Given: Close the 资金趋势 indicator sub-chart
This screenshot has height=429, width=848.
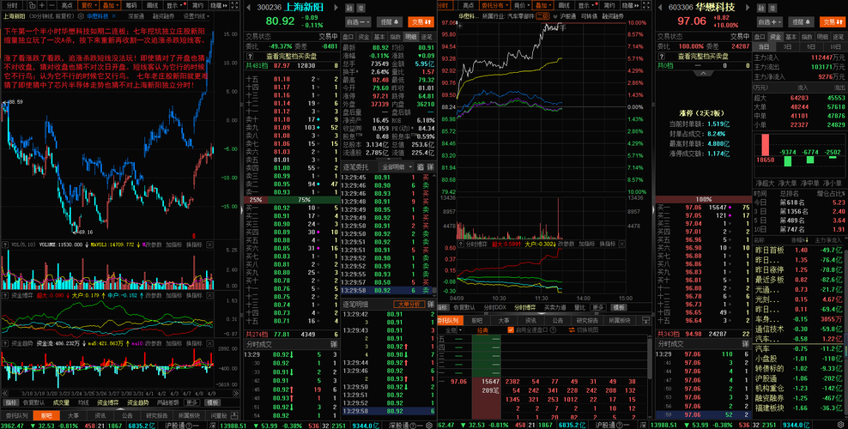Looking at the screenshot, I should pyautogui.click(x=209, y=344).
